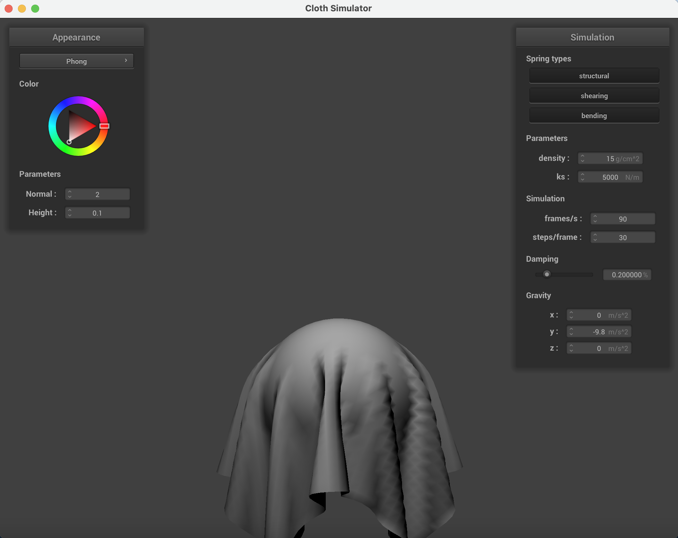The height and width of the screenshot is (538, 678).
Task: Click the frames/s stepper arrows
Action: (x=595, y=219)
